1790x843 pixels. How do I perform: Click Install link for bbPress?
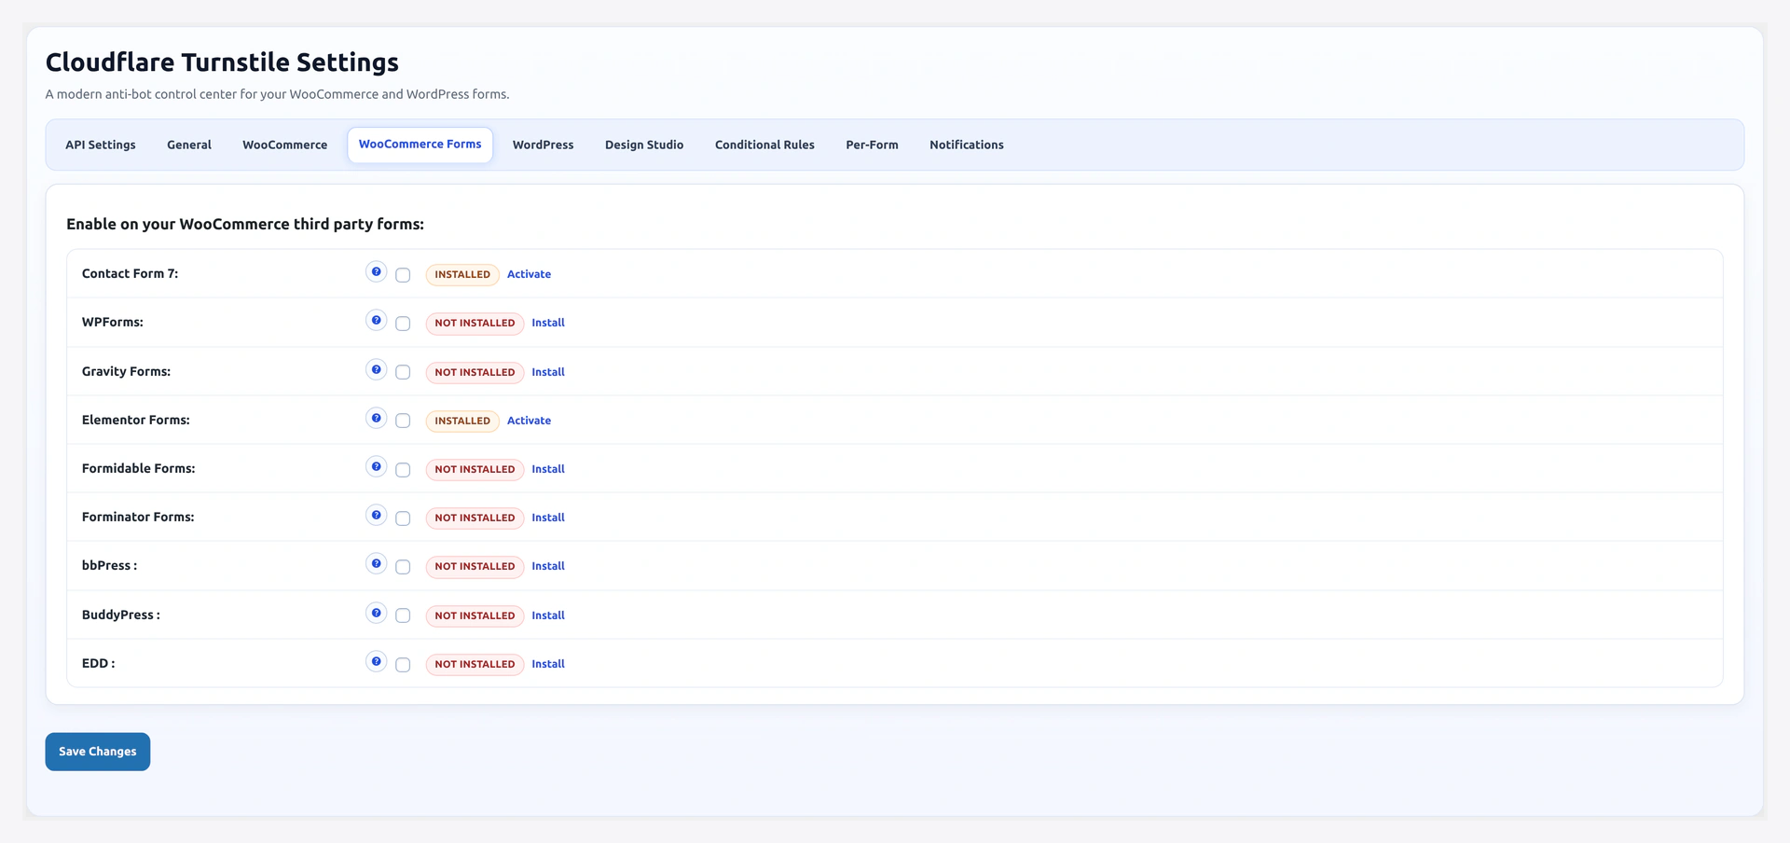click(548, 566)
